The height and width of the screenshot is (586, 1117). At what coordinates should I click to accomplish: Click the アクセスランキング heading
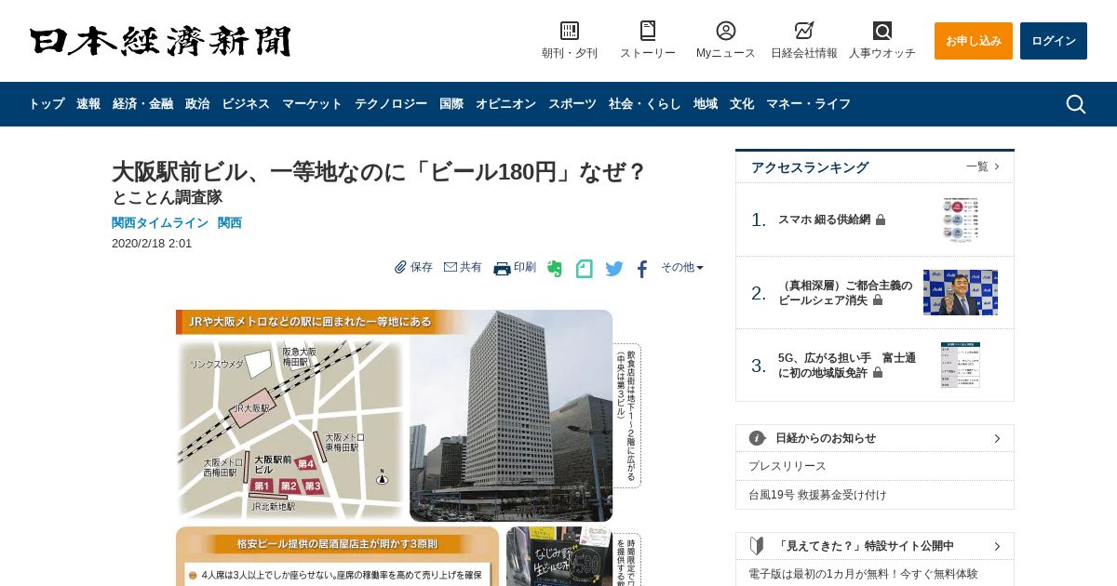(x=810, y=167)
